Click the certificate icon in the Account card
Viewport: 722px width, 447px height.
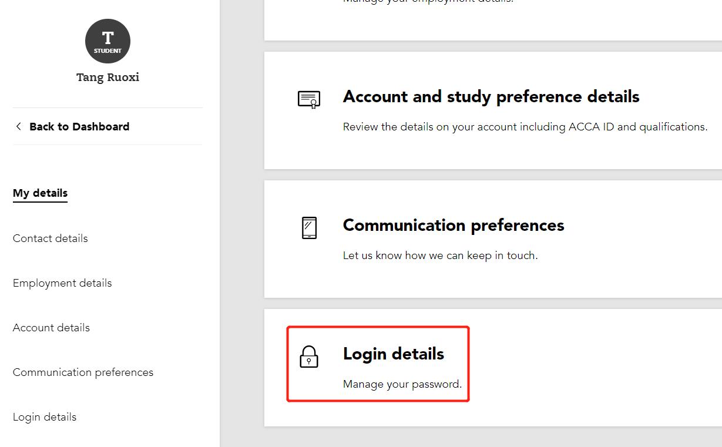pyautogui.click(x=309, y=99)
